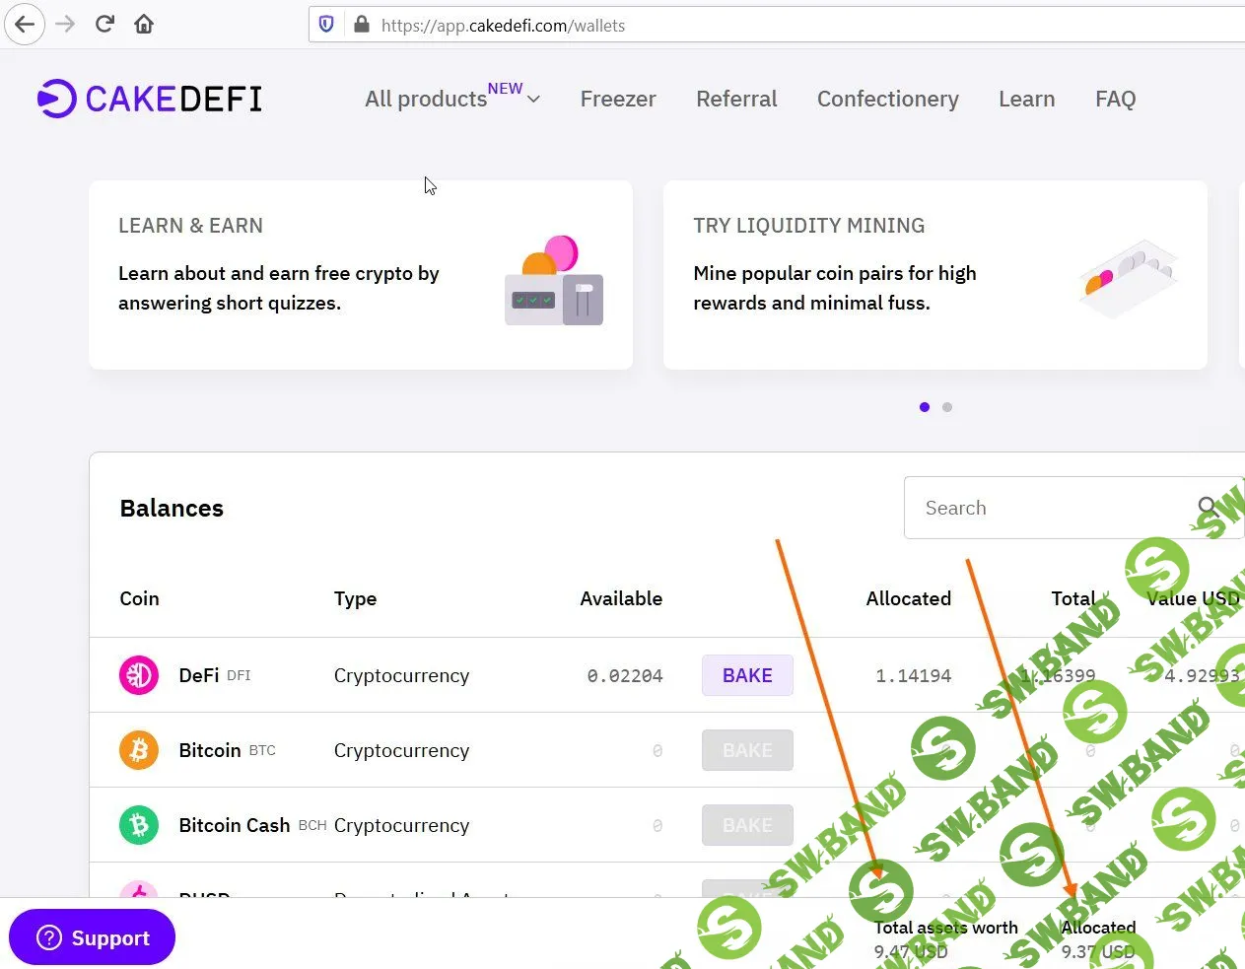1245x969 pixels.
Task: Reload the page with the refresh icon
Action: pyautogui.click(x=104, y=25)
